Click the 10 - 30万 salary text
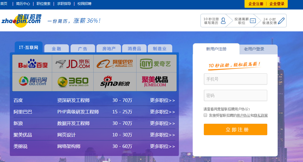Viewport: 303px width, 162px height. [x=122, y=135]
